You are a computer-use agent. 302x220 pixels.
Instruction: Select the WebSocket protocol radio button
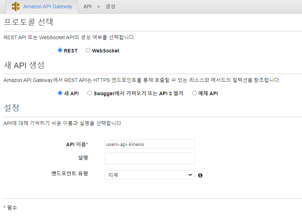tap(88, 50)
